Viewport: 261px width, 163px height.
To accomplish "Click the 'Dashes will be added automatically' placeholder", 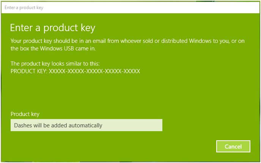I will [x=58, y=125].
